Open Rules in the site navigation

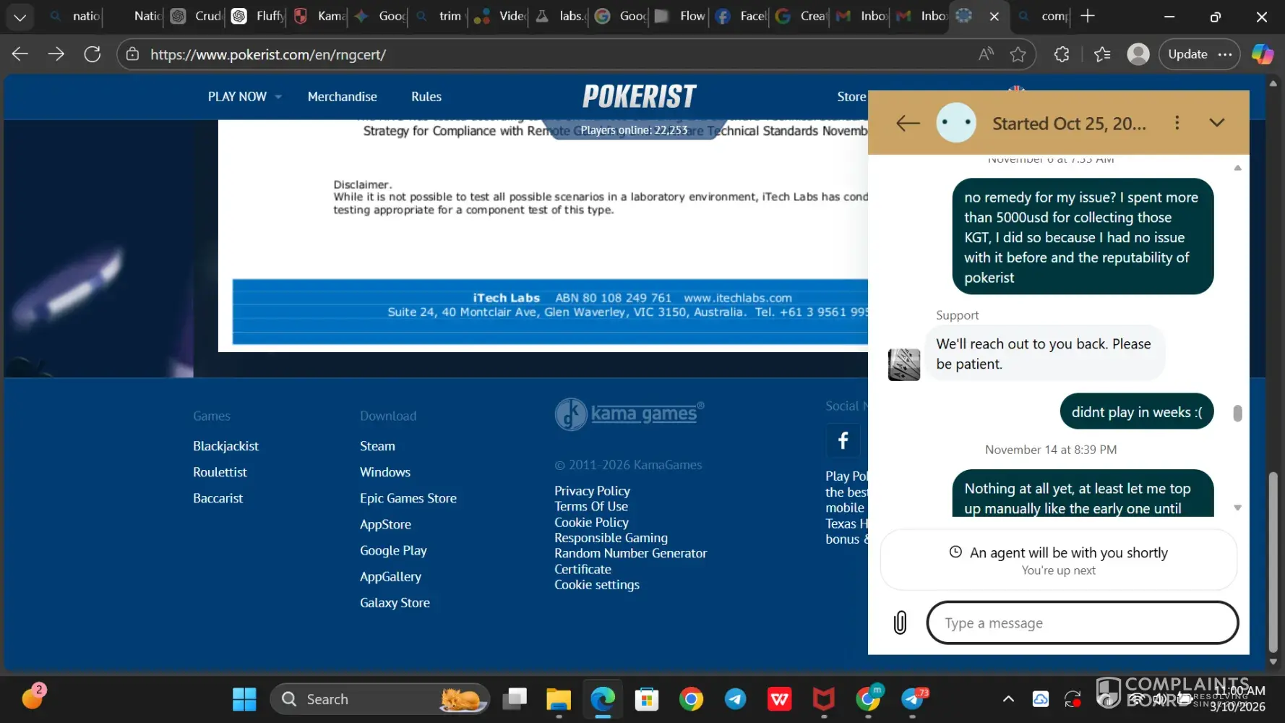[x=426, y=97]
